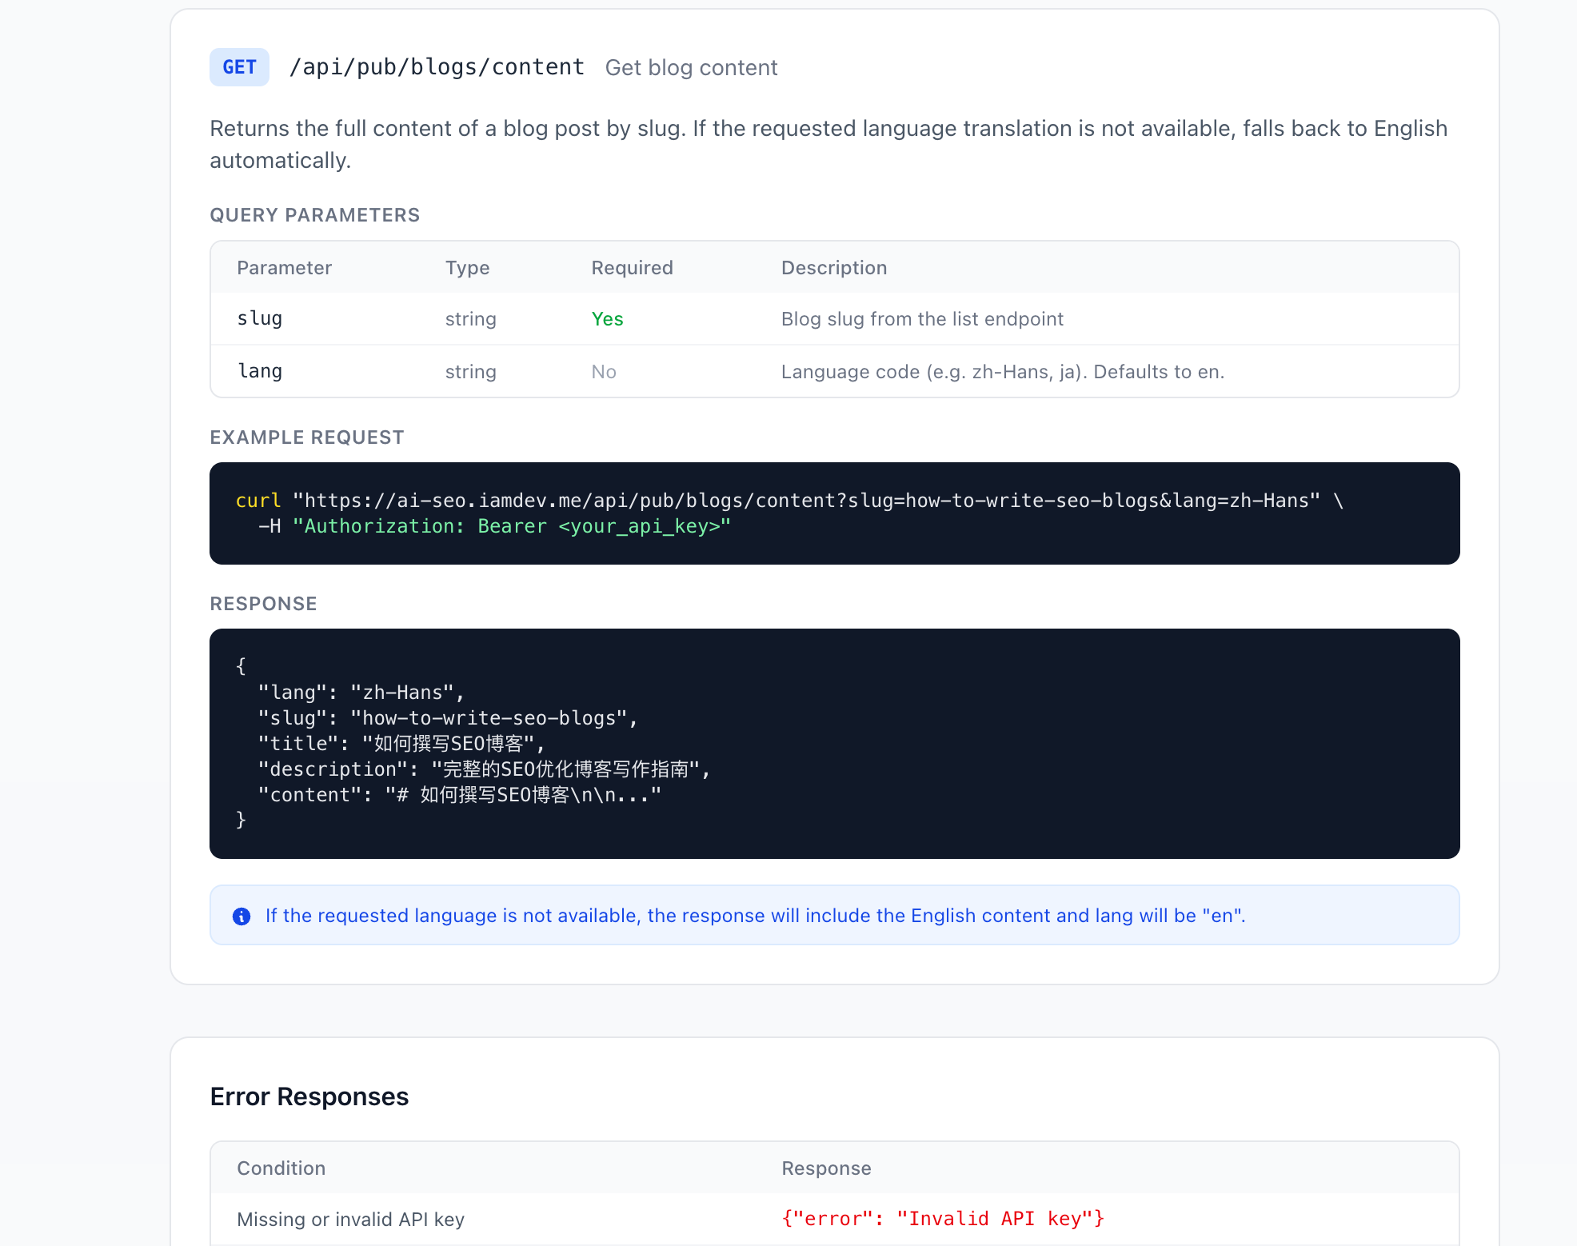Viewport: 1577px width, 1246px height.
Task: Click 'Missing or invalid API key' condition
Action: [x=350, y=1220]
